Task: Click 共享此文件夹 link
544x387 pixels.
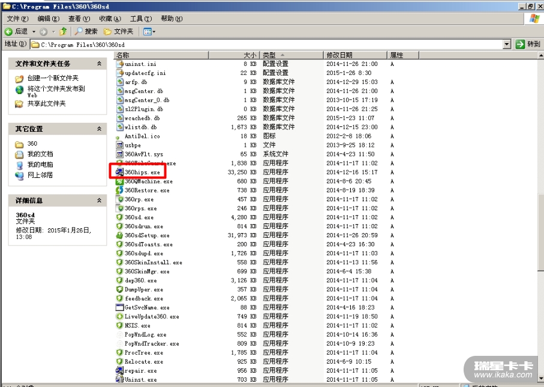Action: click(47, 104)
